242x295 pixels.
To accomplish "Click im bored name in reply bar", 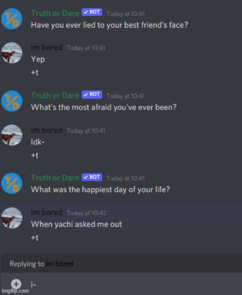I will click(x=60, y=264).
